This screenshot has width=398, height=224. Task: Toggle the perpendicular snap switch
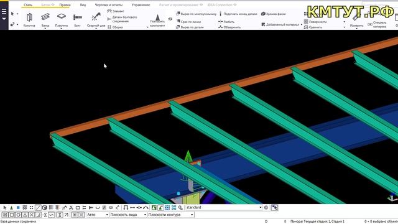point(38,215)
